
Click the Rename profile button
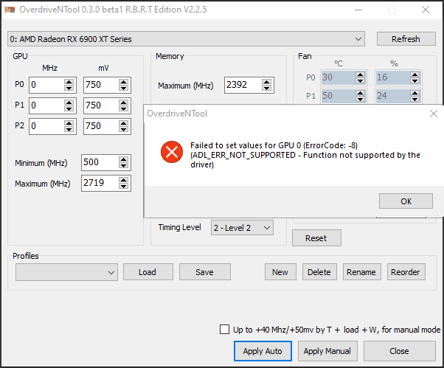(361, 272)
